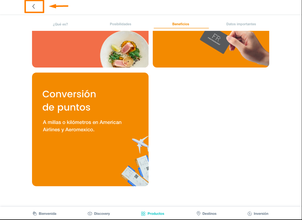Click the Bienvenida waving hand icon

tap(35, 213)
